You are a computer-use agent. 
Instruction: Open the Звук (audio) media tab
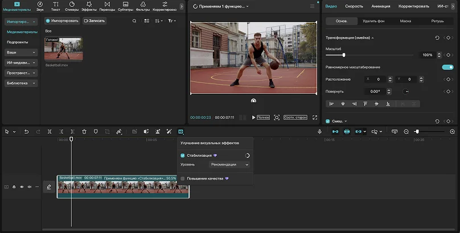[x=40, y=6]
